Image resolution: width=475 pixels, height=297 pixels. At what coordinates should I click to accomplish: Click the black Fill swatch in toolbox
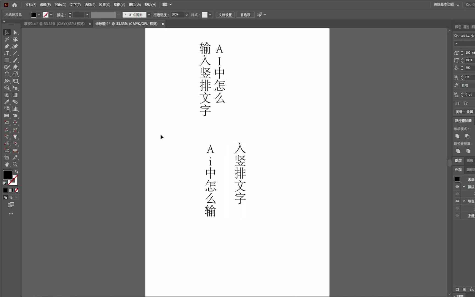pyautogui.click(x=7, y=175)
